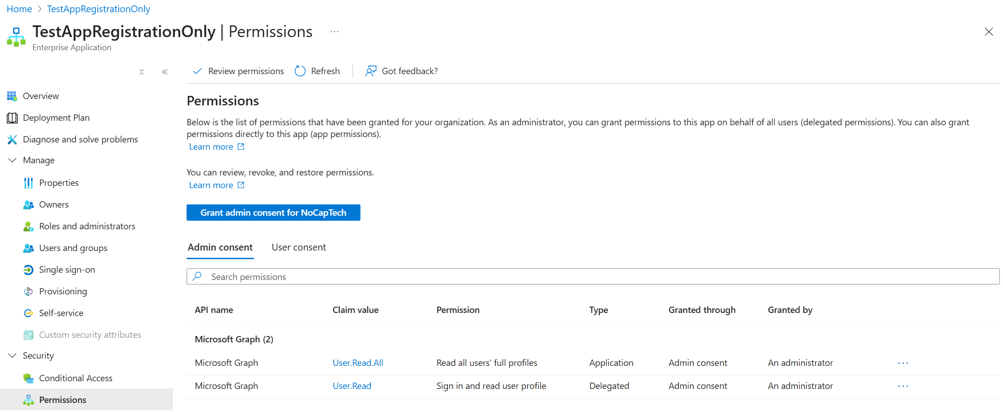Click the 'Sign in and read user profile' cell
The width and height of the screenshot is (1003, 412).
[491, 386]
